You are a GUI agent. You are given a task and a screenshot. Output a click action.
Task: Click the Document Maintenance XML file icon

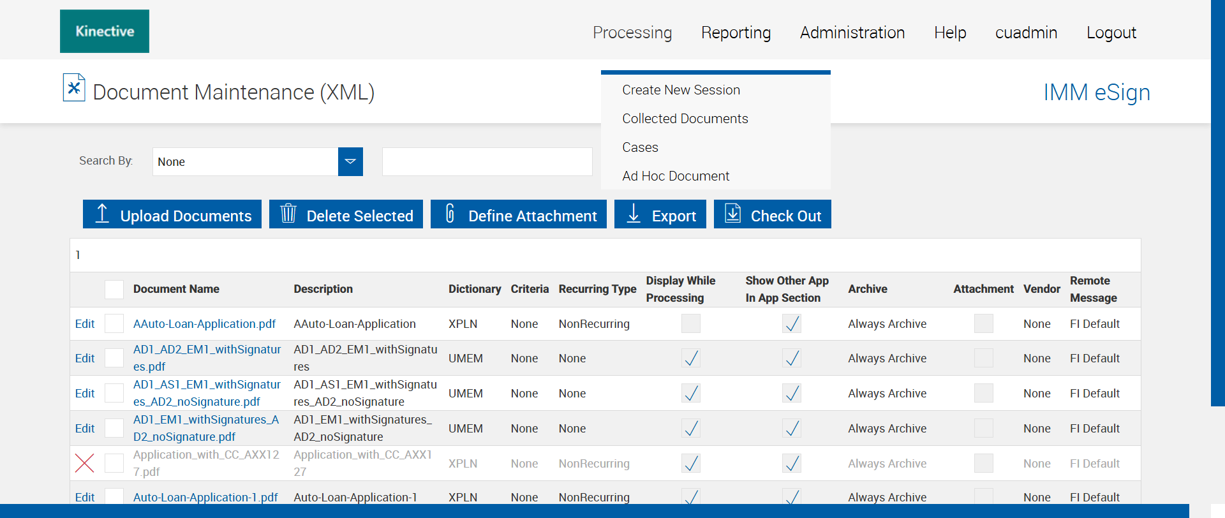coord(74,88)
